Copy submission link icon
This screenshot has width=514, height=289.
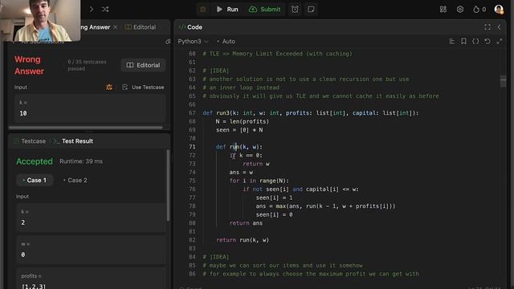(x=168, y=42)
